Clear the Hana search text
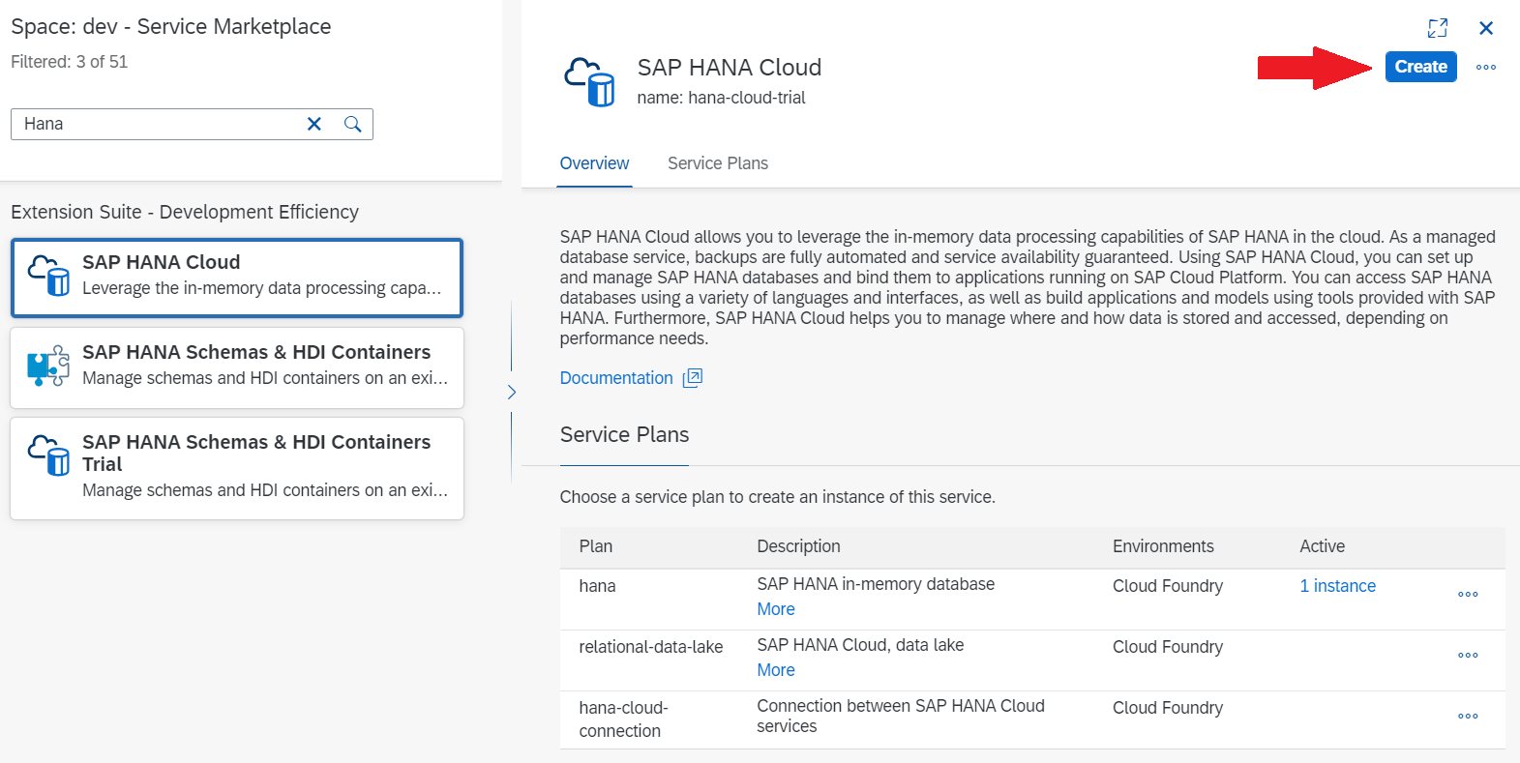1520x763 pixels. click(x=314, y=124)
